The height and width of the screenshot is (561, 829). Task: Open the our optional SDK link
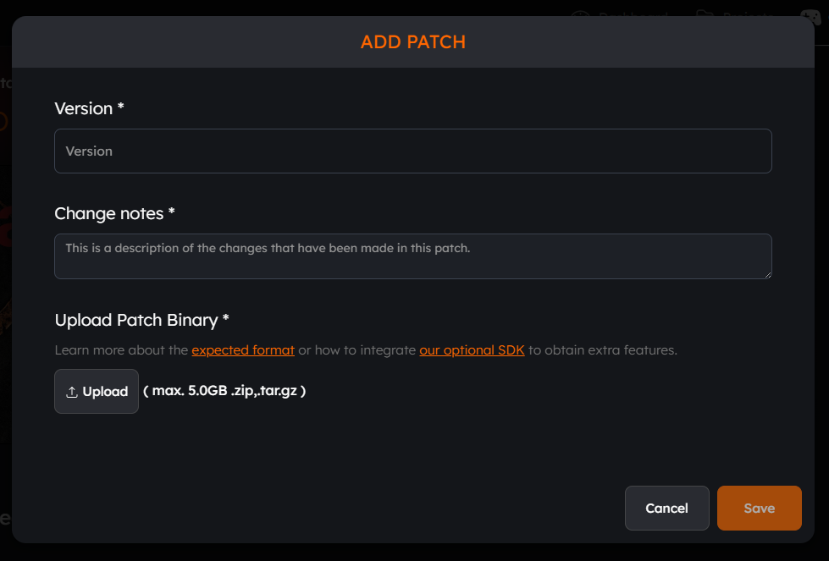coord(473,350)
